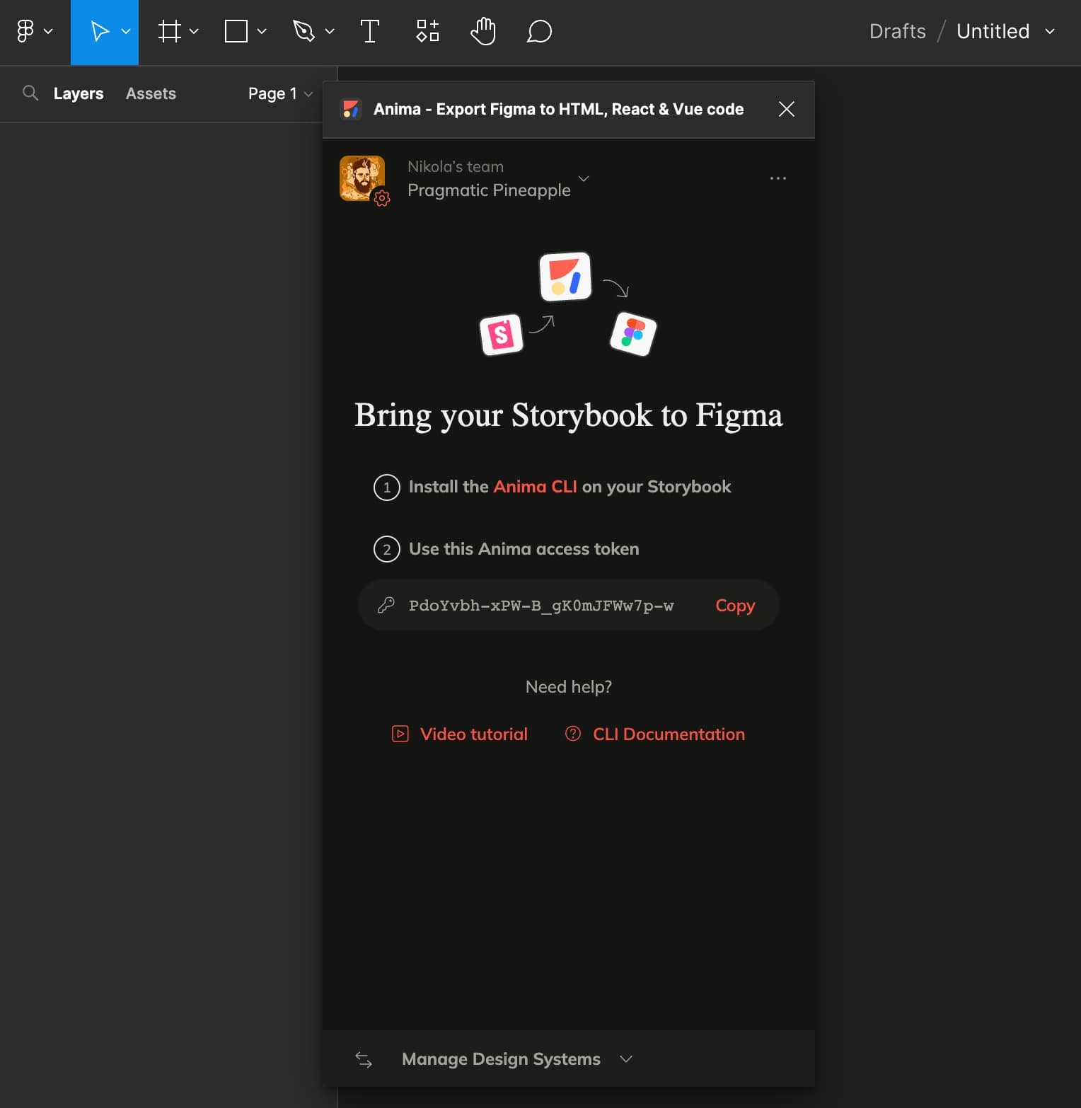Expand the Page 1 dropdown

pos(280,93)
